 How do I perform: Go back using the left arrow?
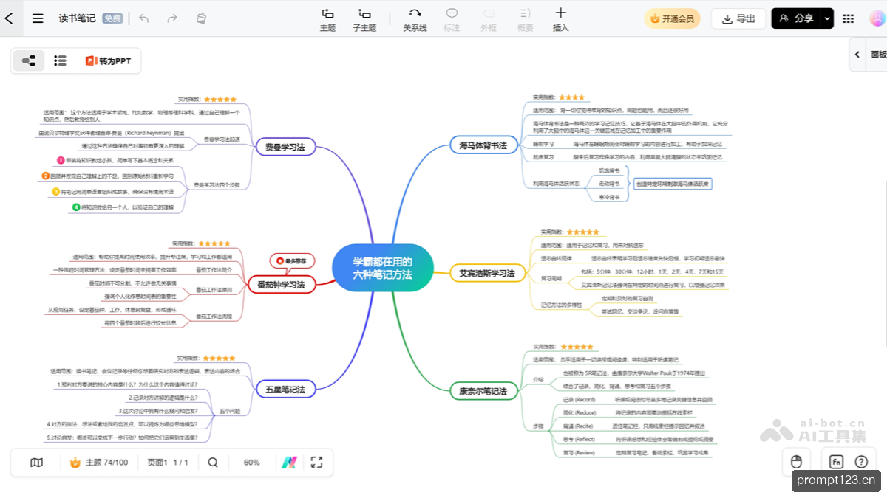point(9,18)
